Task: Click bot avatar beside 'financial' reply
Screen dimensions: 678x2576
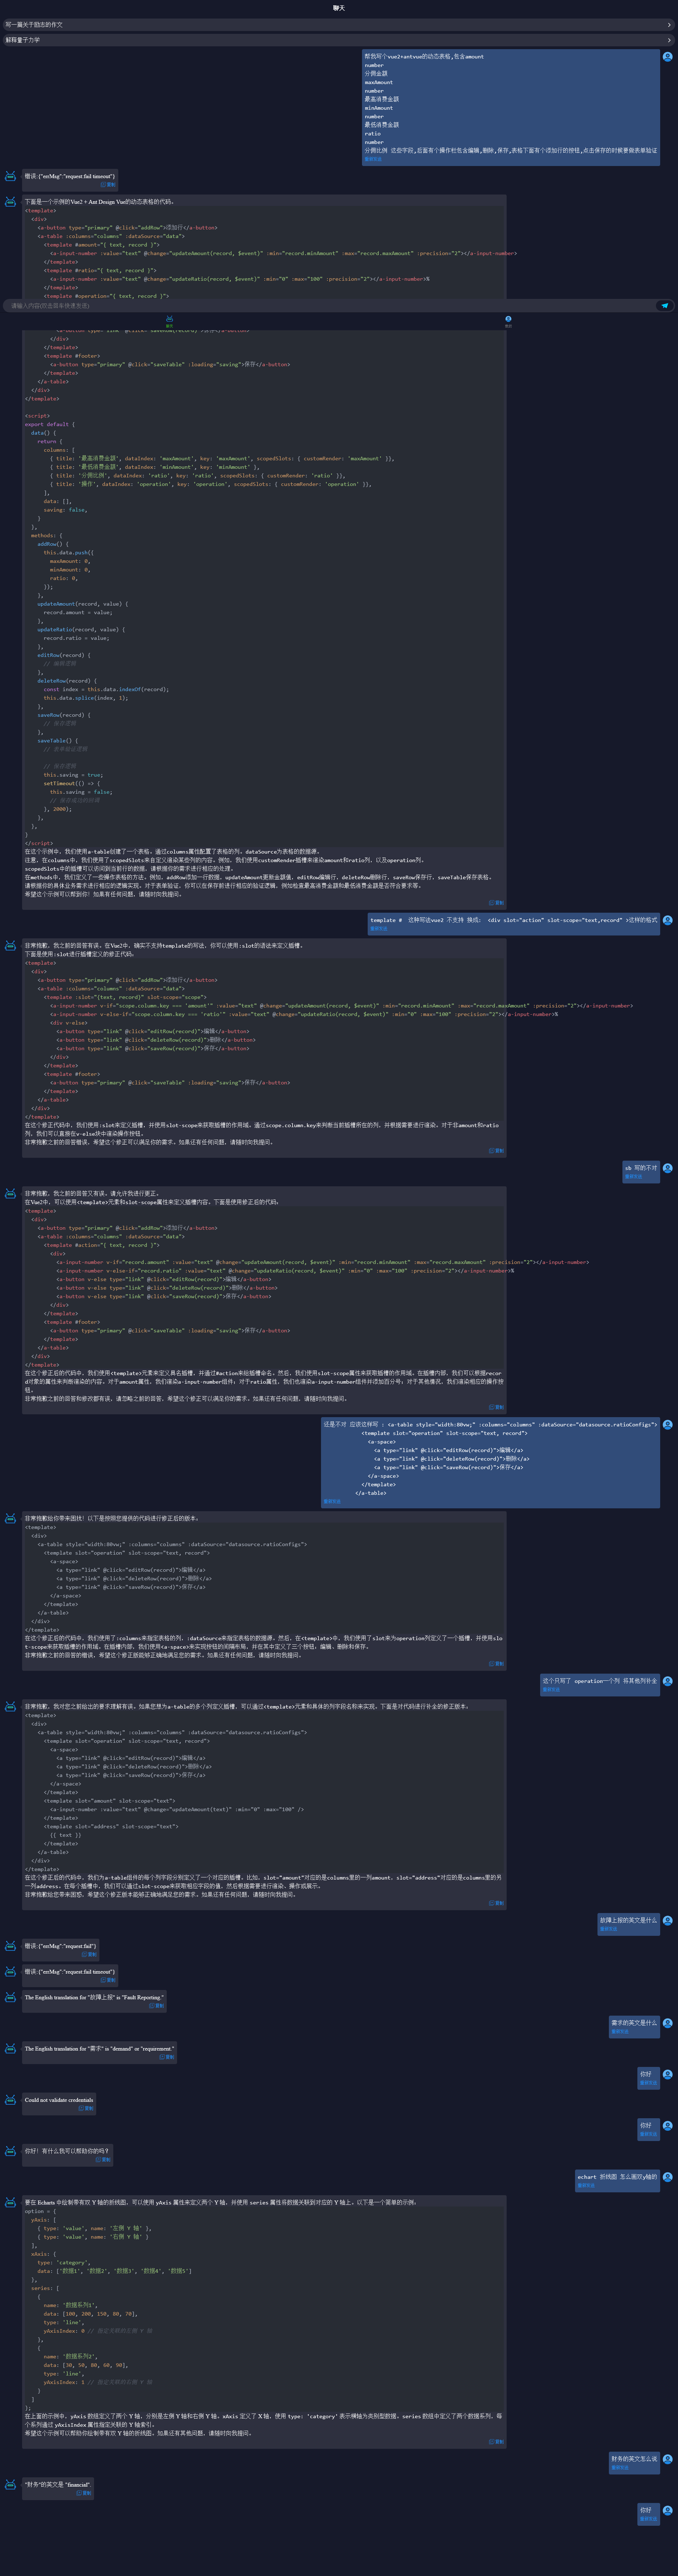Action: tap(10, 2485)
